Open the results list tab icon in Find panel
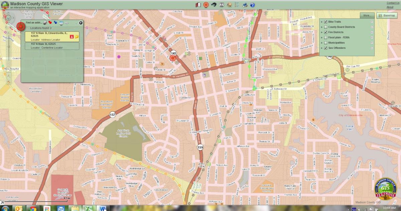The width and height of the screenshot is (401, 211). click(x=61, y=23)
